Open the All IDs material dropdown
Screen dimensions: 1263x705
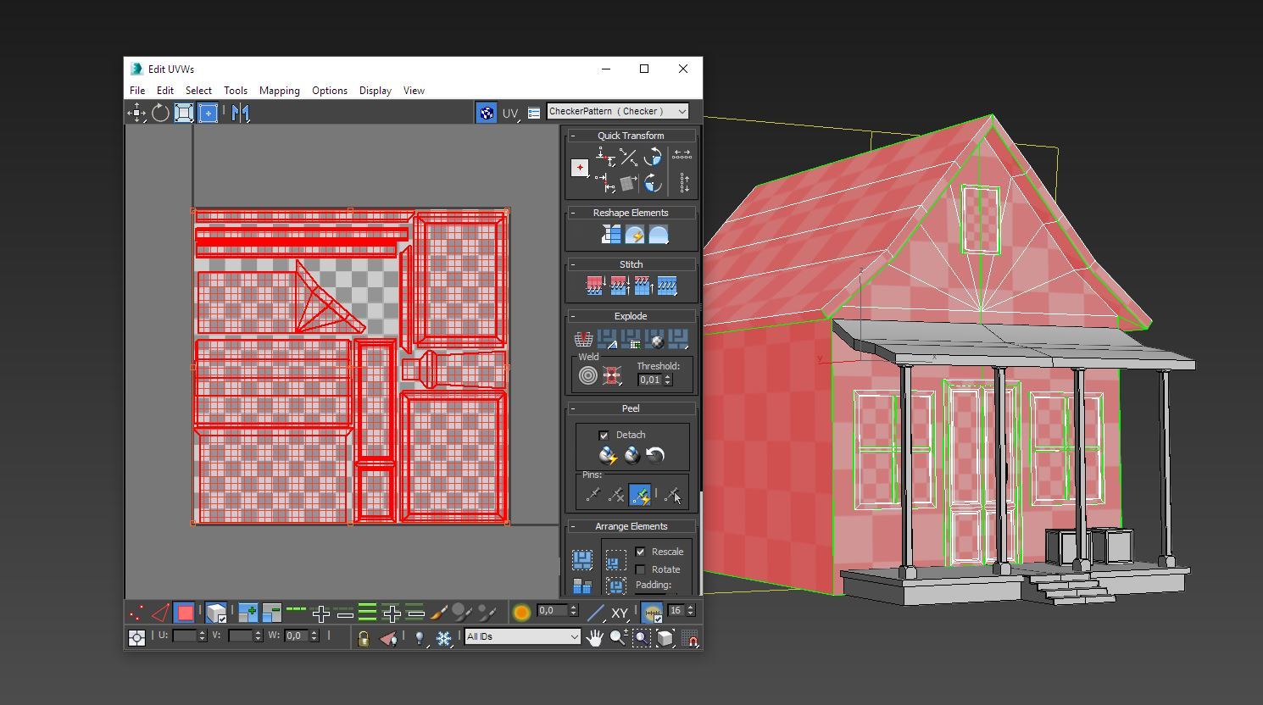tap(522, 636)
